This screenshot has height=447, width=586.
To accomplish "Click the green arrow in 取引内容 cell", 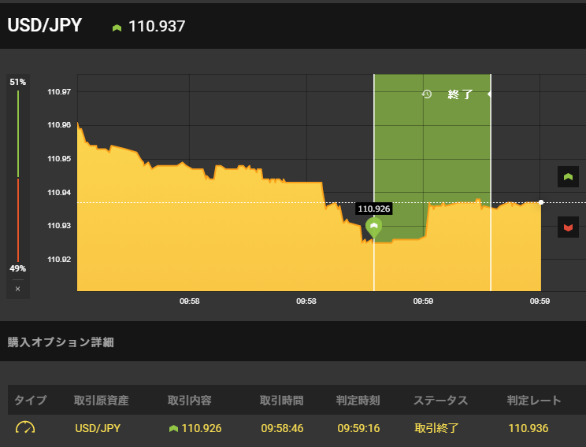I will pyautogui.click(x=173, y=428).
